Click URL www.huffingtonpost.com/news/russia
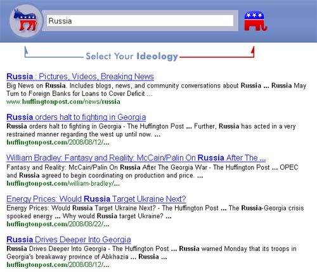 (x=63, y=102)
